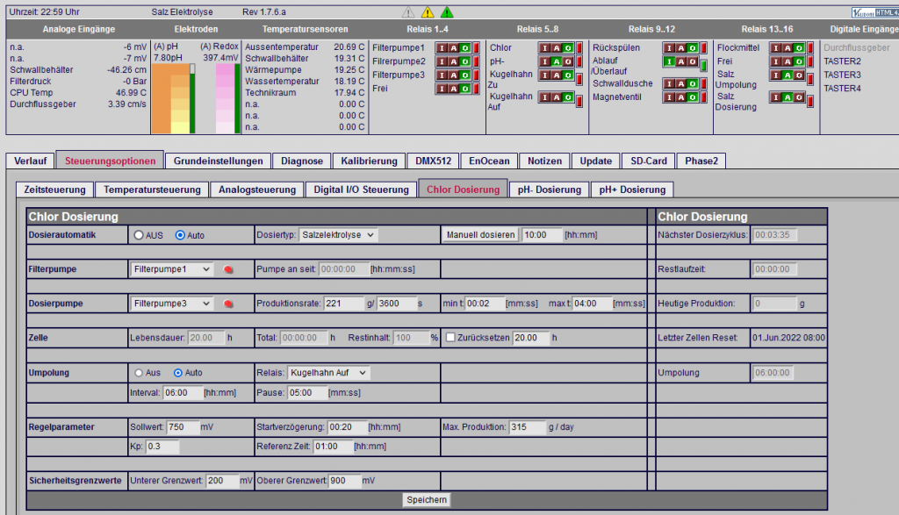Select AUS for Dosierautomatik

point(139,235)
